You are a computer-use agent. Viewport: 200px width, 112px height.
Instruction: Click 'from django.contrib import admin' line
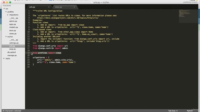coord(50,48)
